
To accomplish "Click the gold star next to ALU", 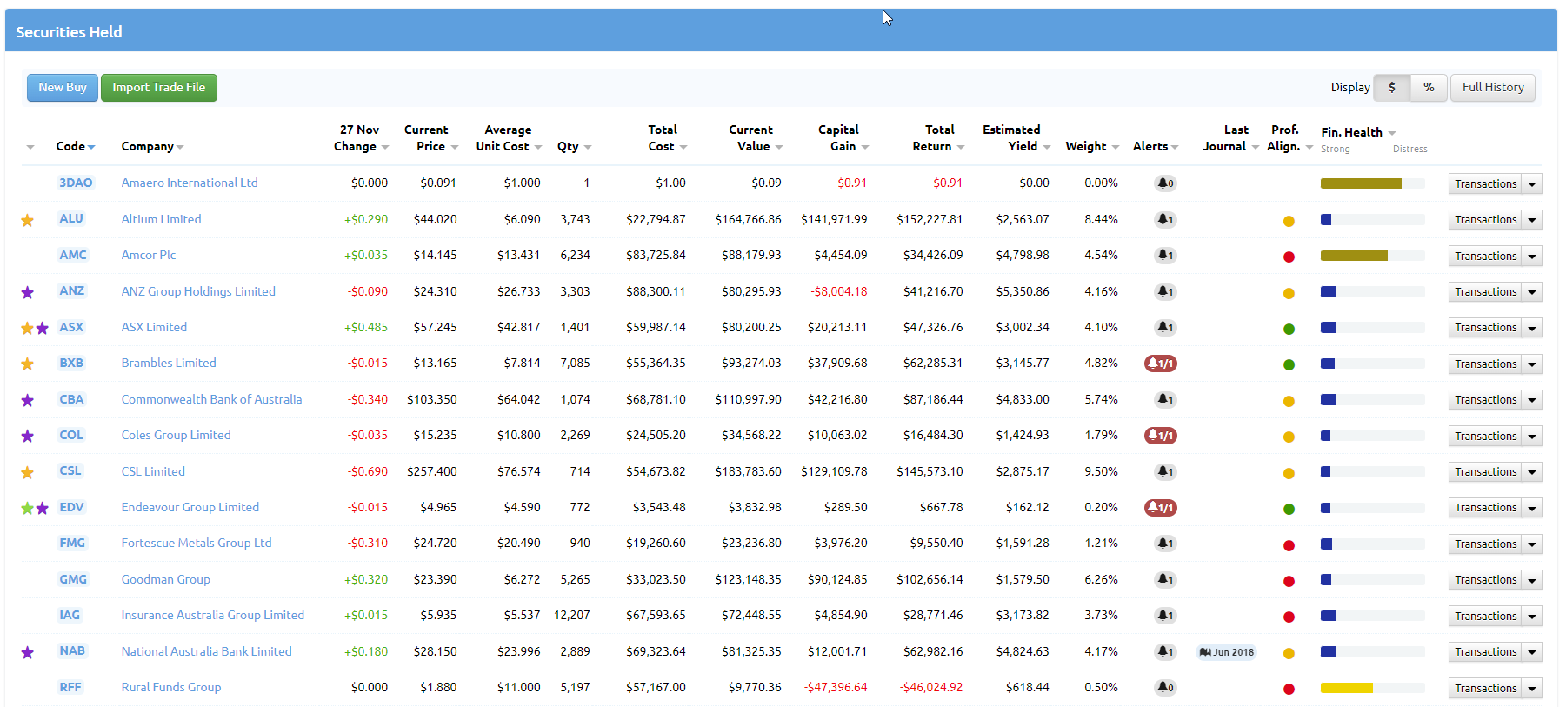I will 28,220.
